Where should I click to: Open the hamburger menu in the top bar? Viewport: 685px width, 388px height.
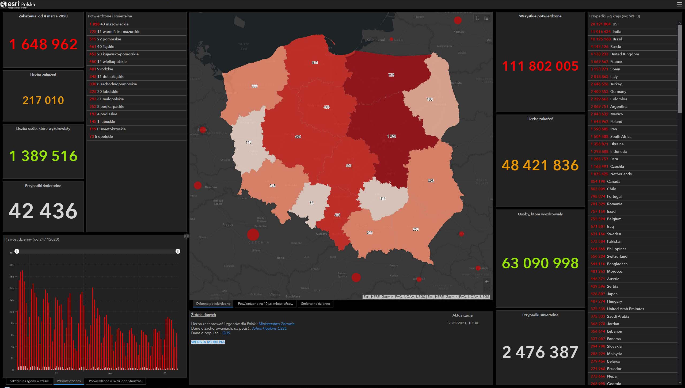[x=679, y=4]
